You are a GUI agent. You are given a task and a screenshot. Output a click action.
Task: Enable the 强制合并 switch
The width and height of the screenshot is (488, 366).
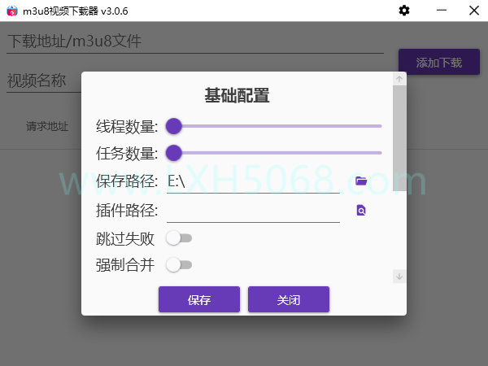179,265
